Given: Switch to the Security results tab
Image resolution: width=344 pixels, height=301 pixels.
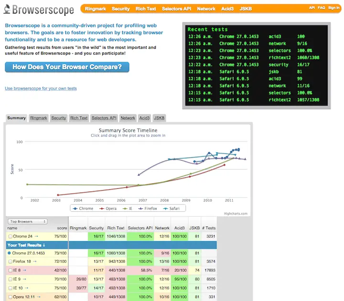Looking at the screenshot, I should click(59, 118).
